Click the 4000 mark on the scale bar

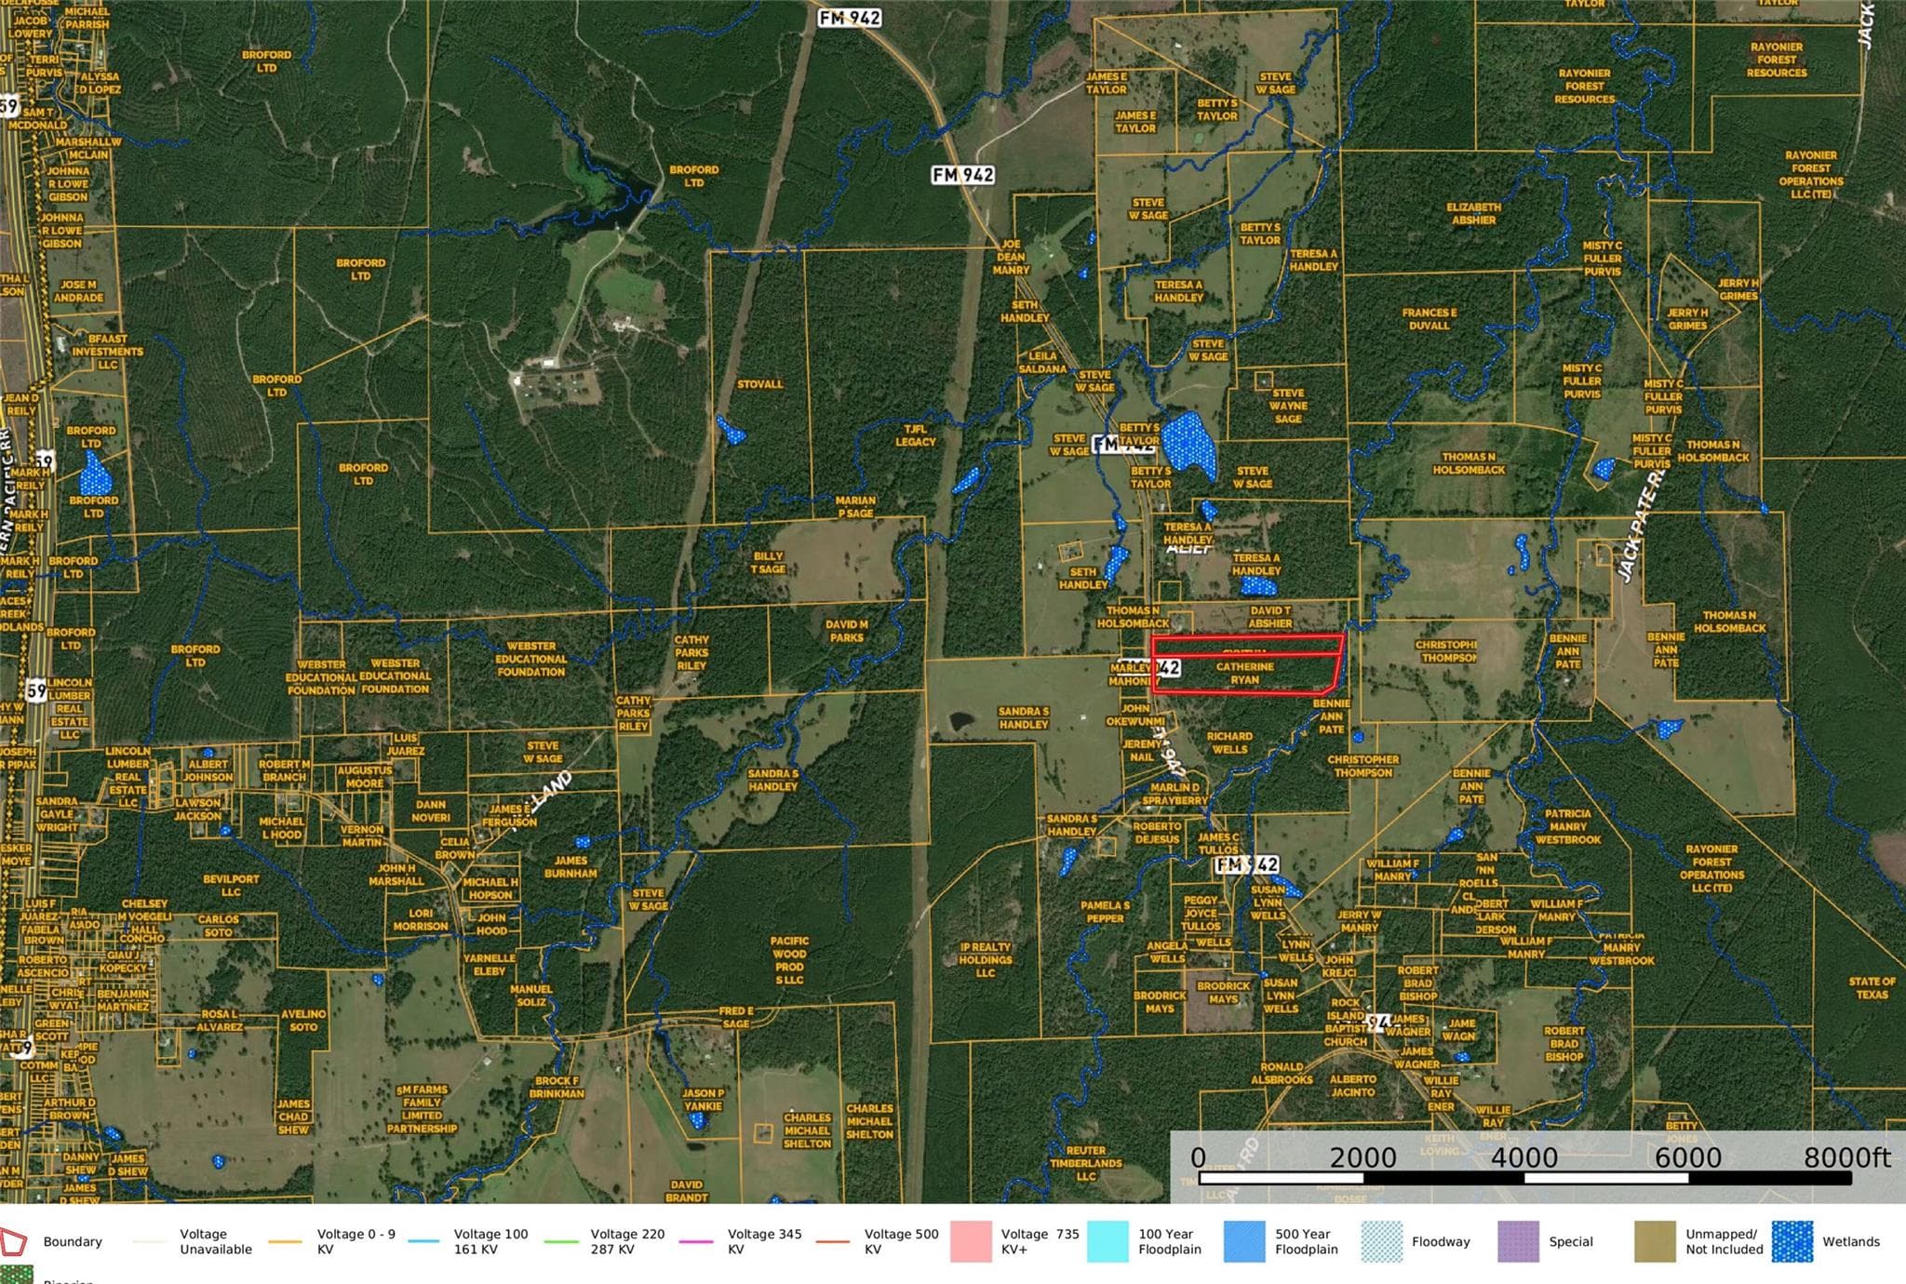pos(1523,1157)
